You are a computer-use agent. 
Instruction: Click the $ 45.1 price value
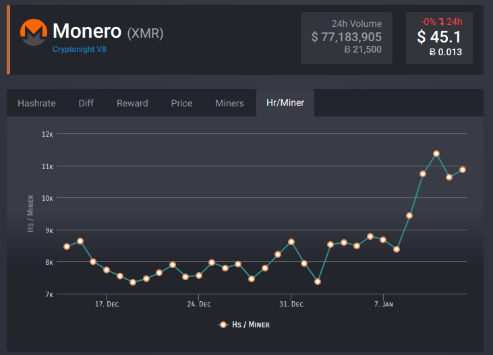tap(439, 37)
